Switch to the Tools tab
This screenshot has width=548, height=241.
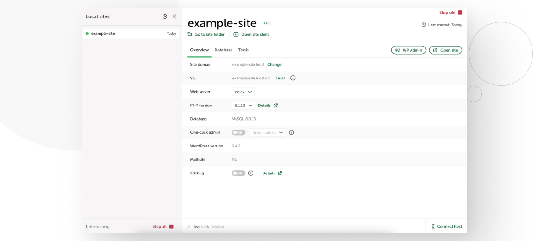point(243,50)
